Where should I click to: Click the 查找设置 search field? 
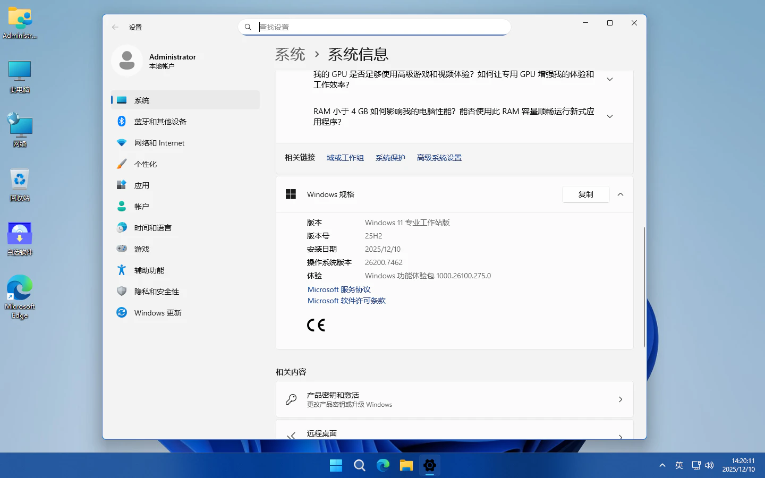(x=380, y=27)
